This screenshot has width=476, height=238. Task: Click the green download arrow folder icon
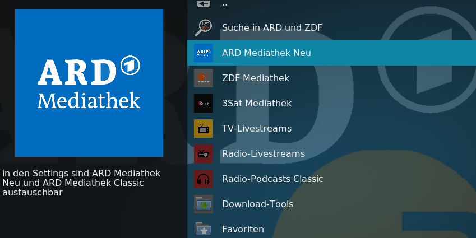(x=204, y=204)
